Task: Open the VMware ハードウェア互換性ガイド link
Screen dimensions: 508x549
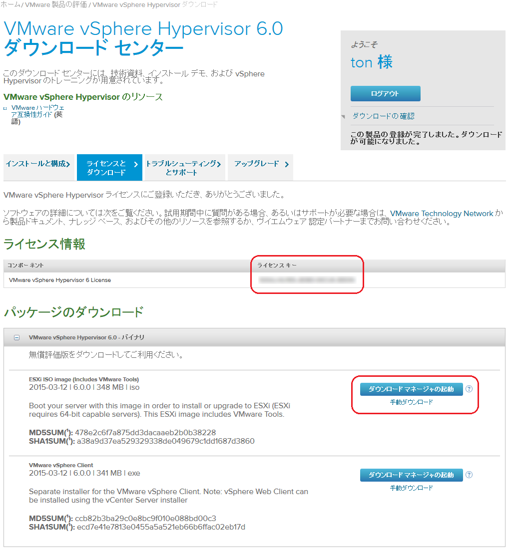Action: pos(37,114)
